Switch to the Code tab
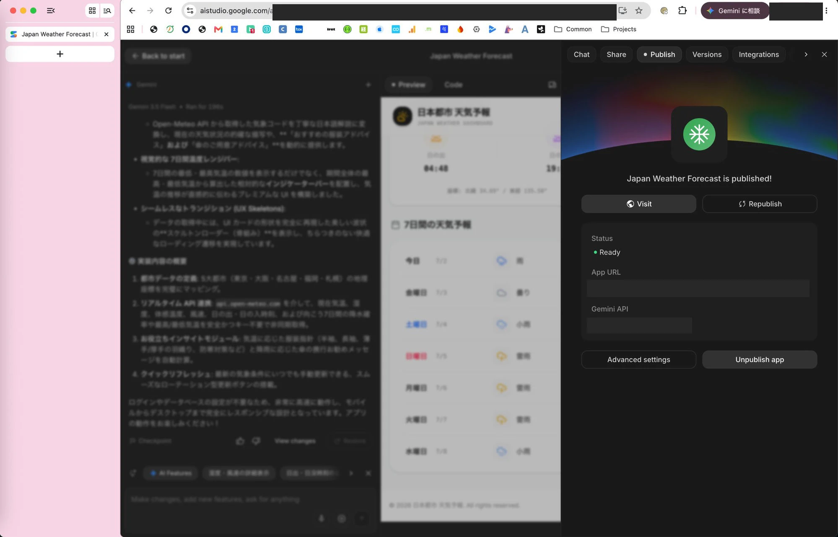The image size is (838, 537). point(453,85)
